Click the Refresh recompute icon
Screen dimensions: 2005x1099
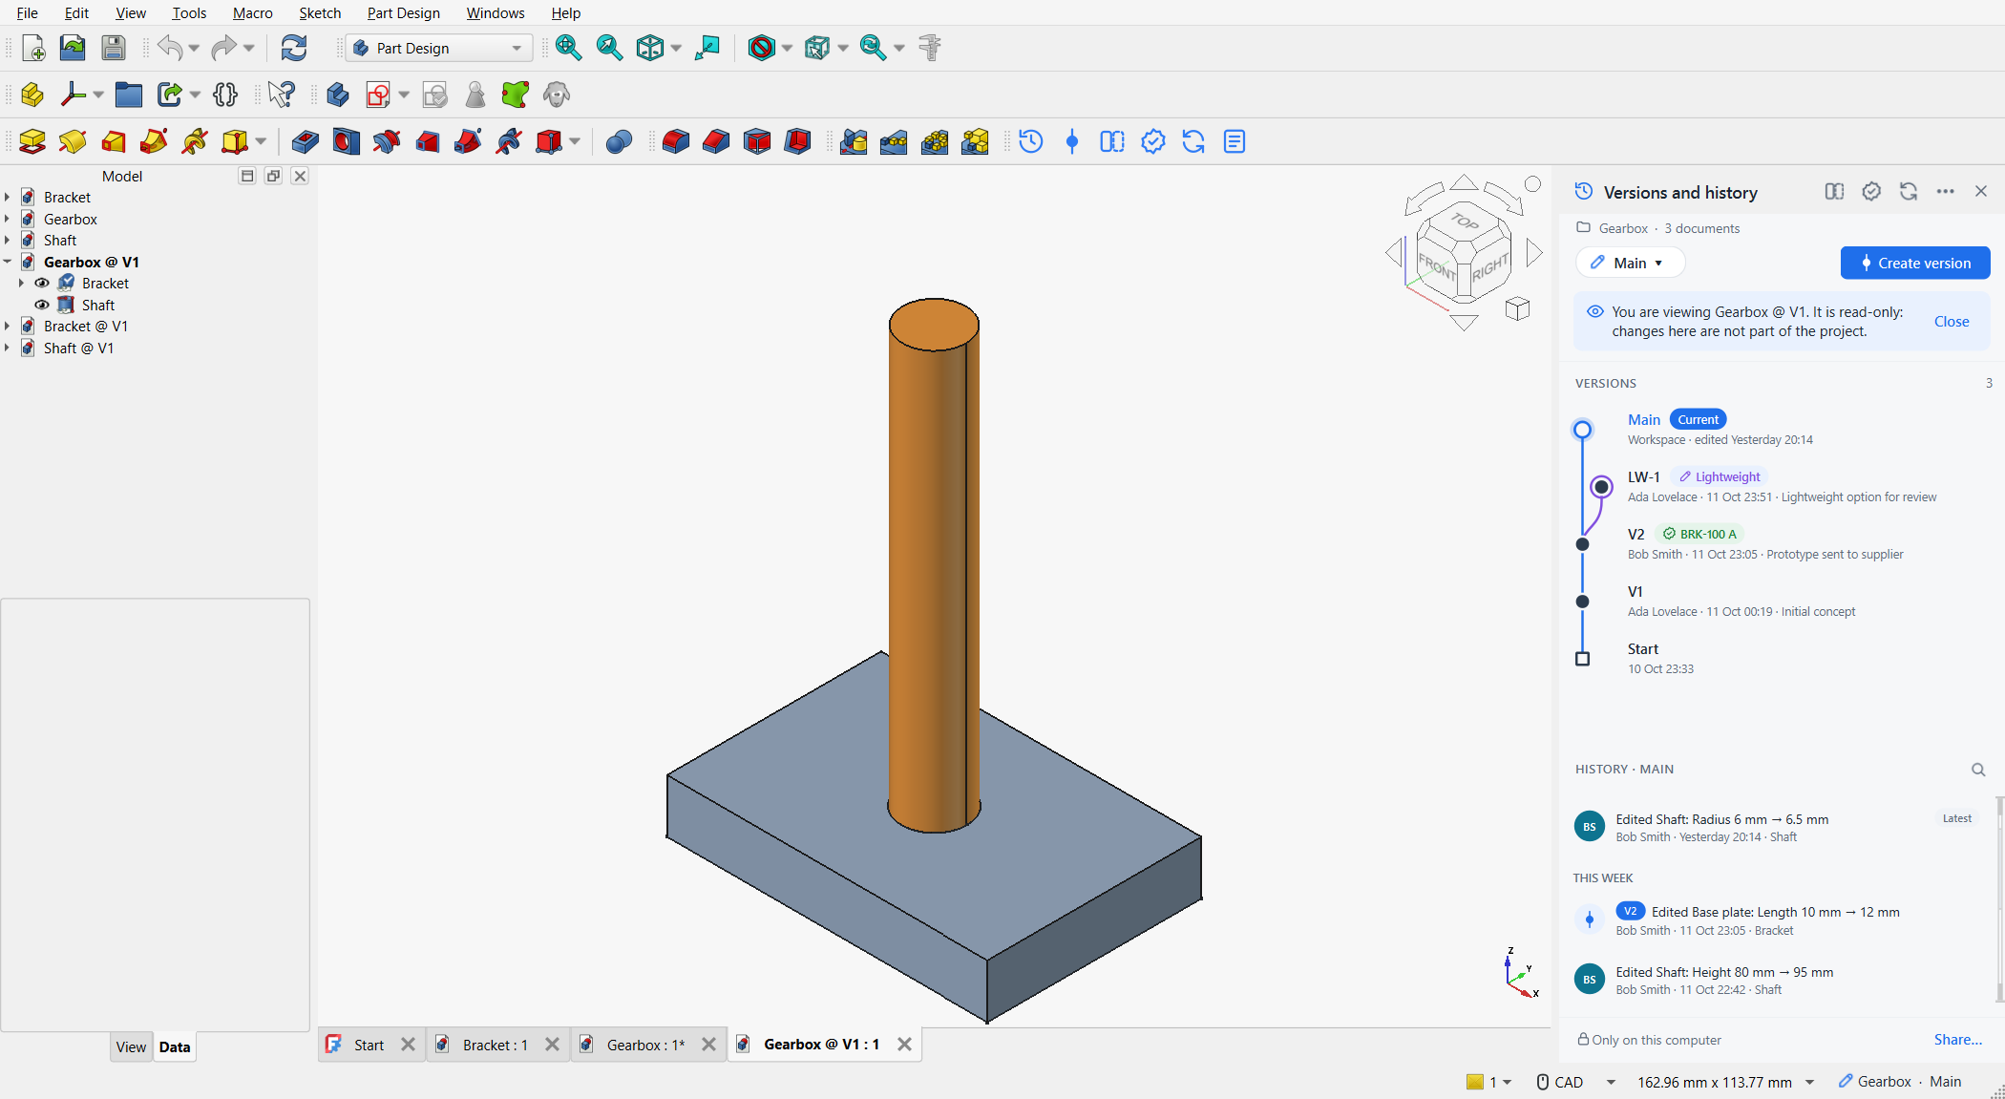(294, 48)
